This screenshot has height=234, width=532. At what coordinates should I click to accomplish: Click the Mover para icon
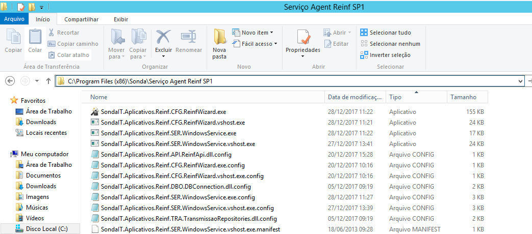(x=116, y=38)
